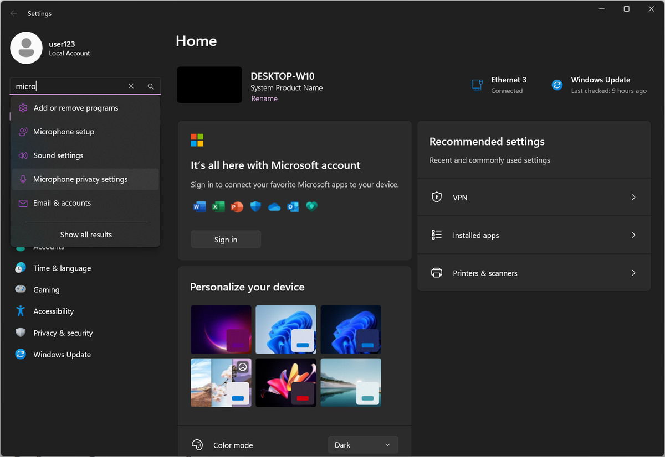The image size is (665, 457).
Task: Click the Gaming controller icon
Action: (x=21, y=289)
